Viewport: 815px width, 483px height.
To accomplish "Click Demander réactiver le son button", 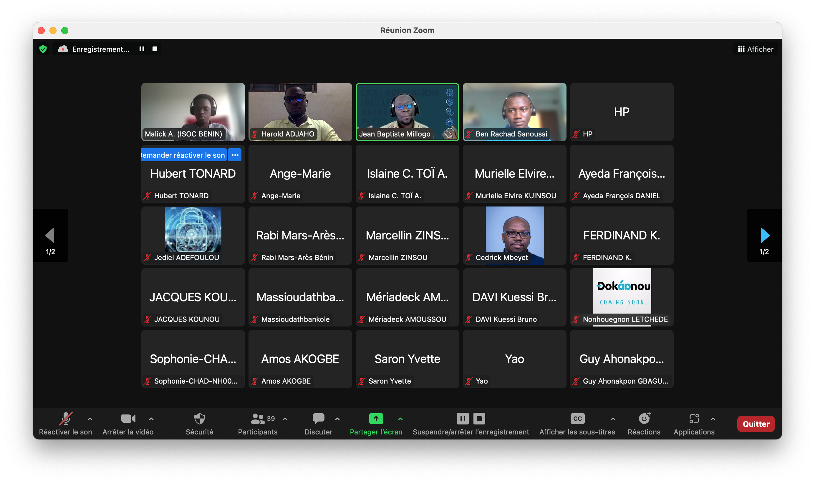I will click(184, 155).
